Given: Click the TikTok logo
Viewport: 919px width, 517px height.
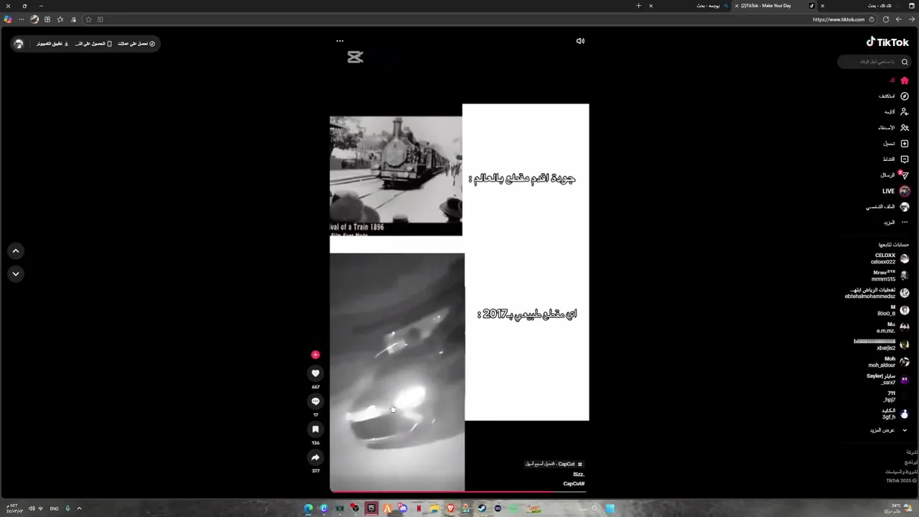Looking at the screenshot, I should (887, 42).
